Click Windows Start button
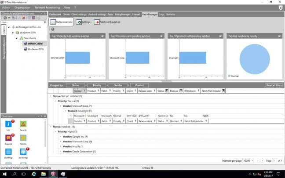The image size is (285, 178). pyautogui.click(x=5, y=174)
